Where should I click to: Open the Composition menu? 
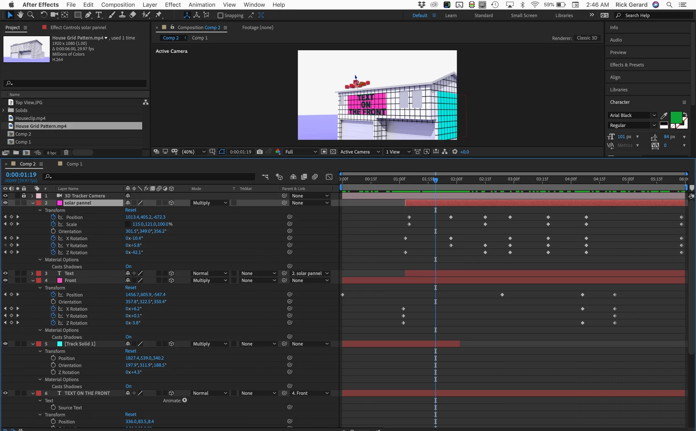tap(118, 5)
